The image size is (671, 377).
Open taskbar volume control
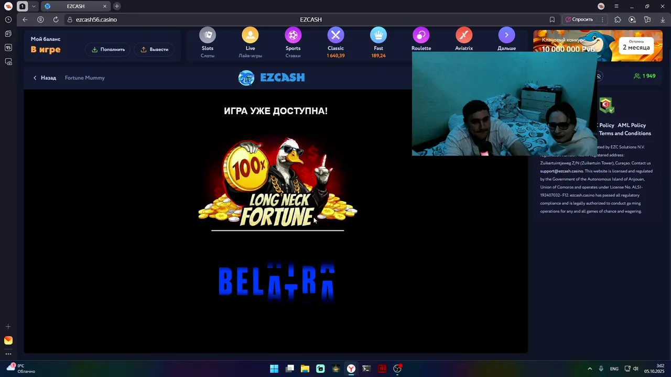click(x=636, y=369)
